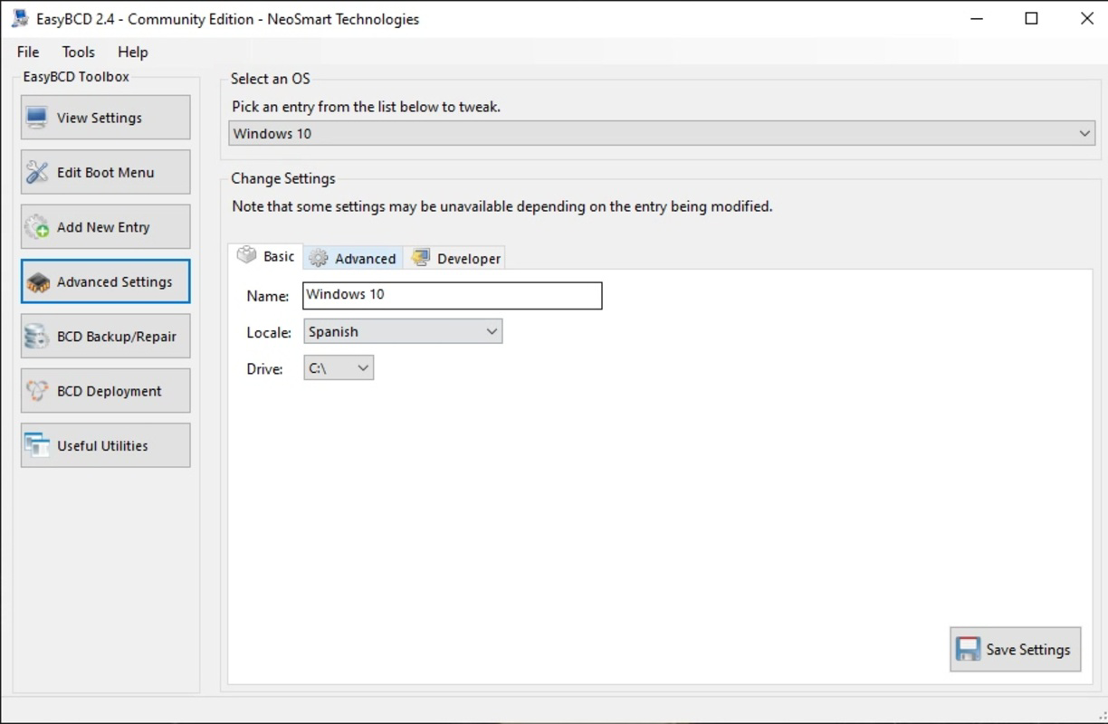The image size is (1108, 724).
Task: Click the Edit Boot Menu tools icon
Action: 36,172
